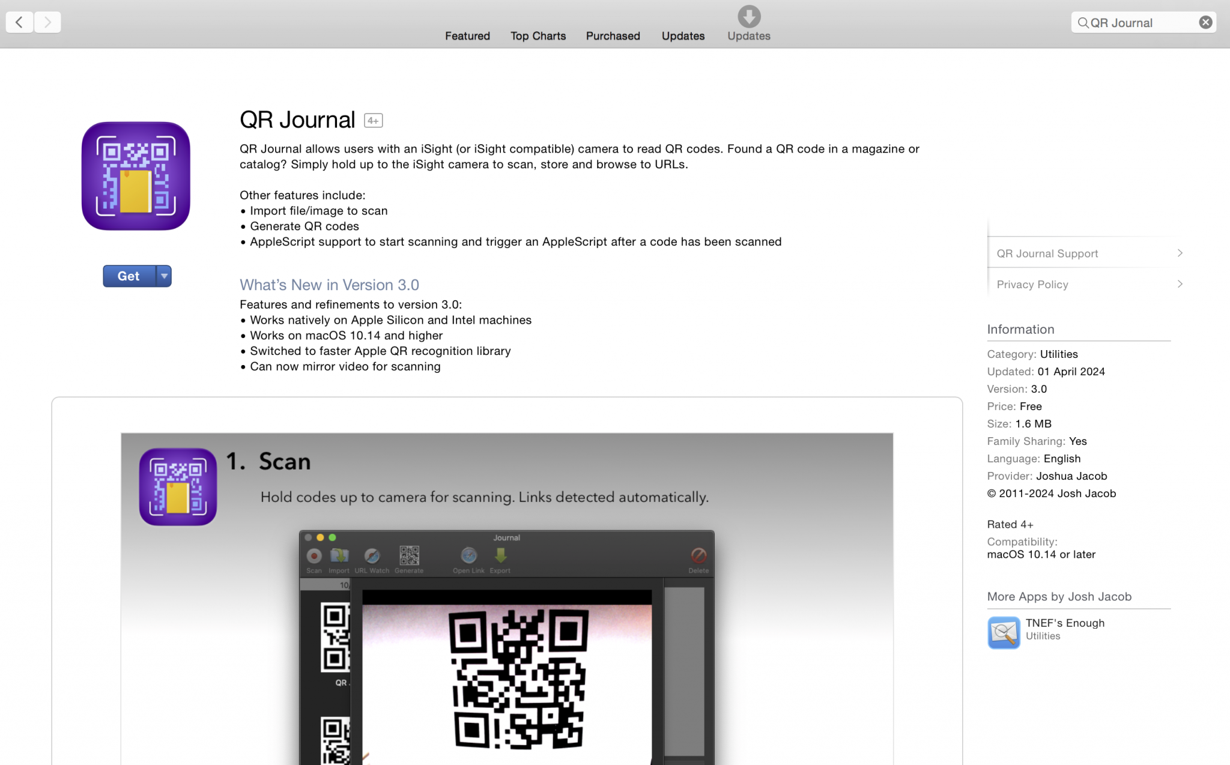Viewport: 1230px width, 765px height.
Task: Open Updates via the download arrow icon
Action: pyautogui.click(x=748, y=15)
